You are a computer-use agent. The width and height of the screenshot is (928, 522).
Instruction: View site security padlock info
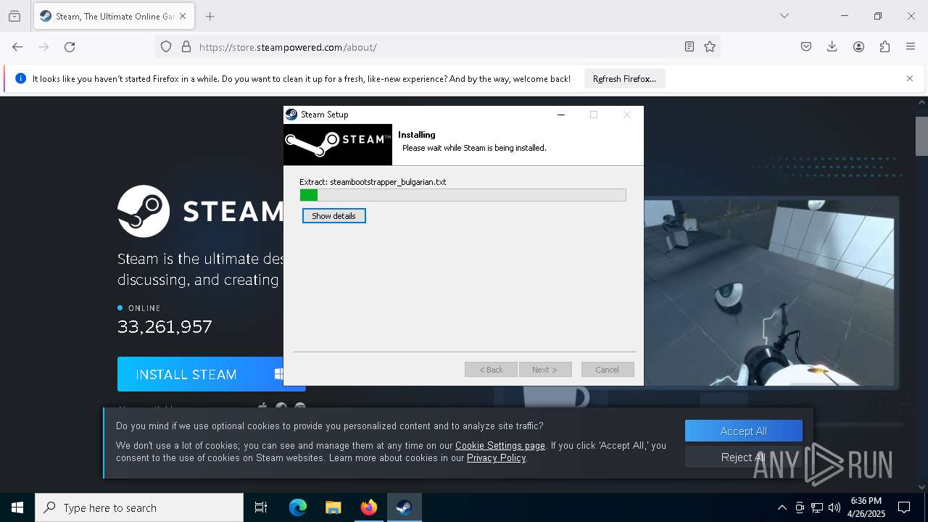coord(186,46)
